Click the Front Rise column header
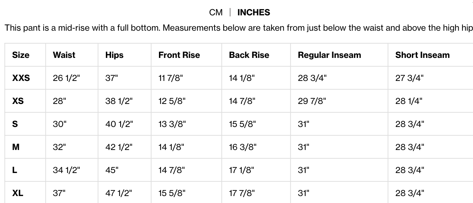Viewport: 473px width, 203px height. [x=179, y=55]
